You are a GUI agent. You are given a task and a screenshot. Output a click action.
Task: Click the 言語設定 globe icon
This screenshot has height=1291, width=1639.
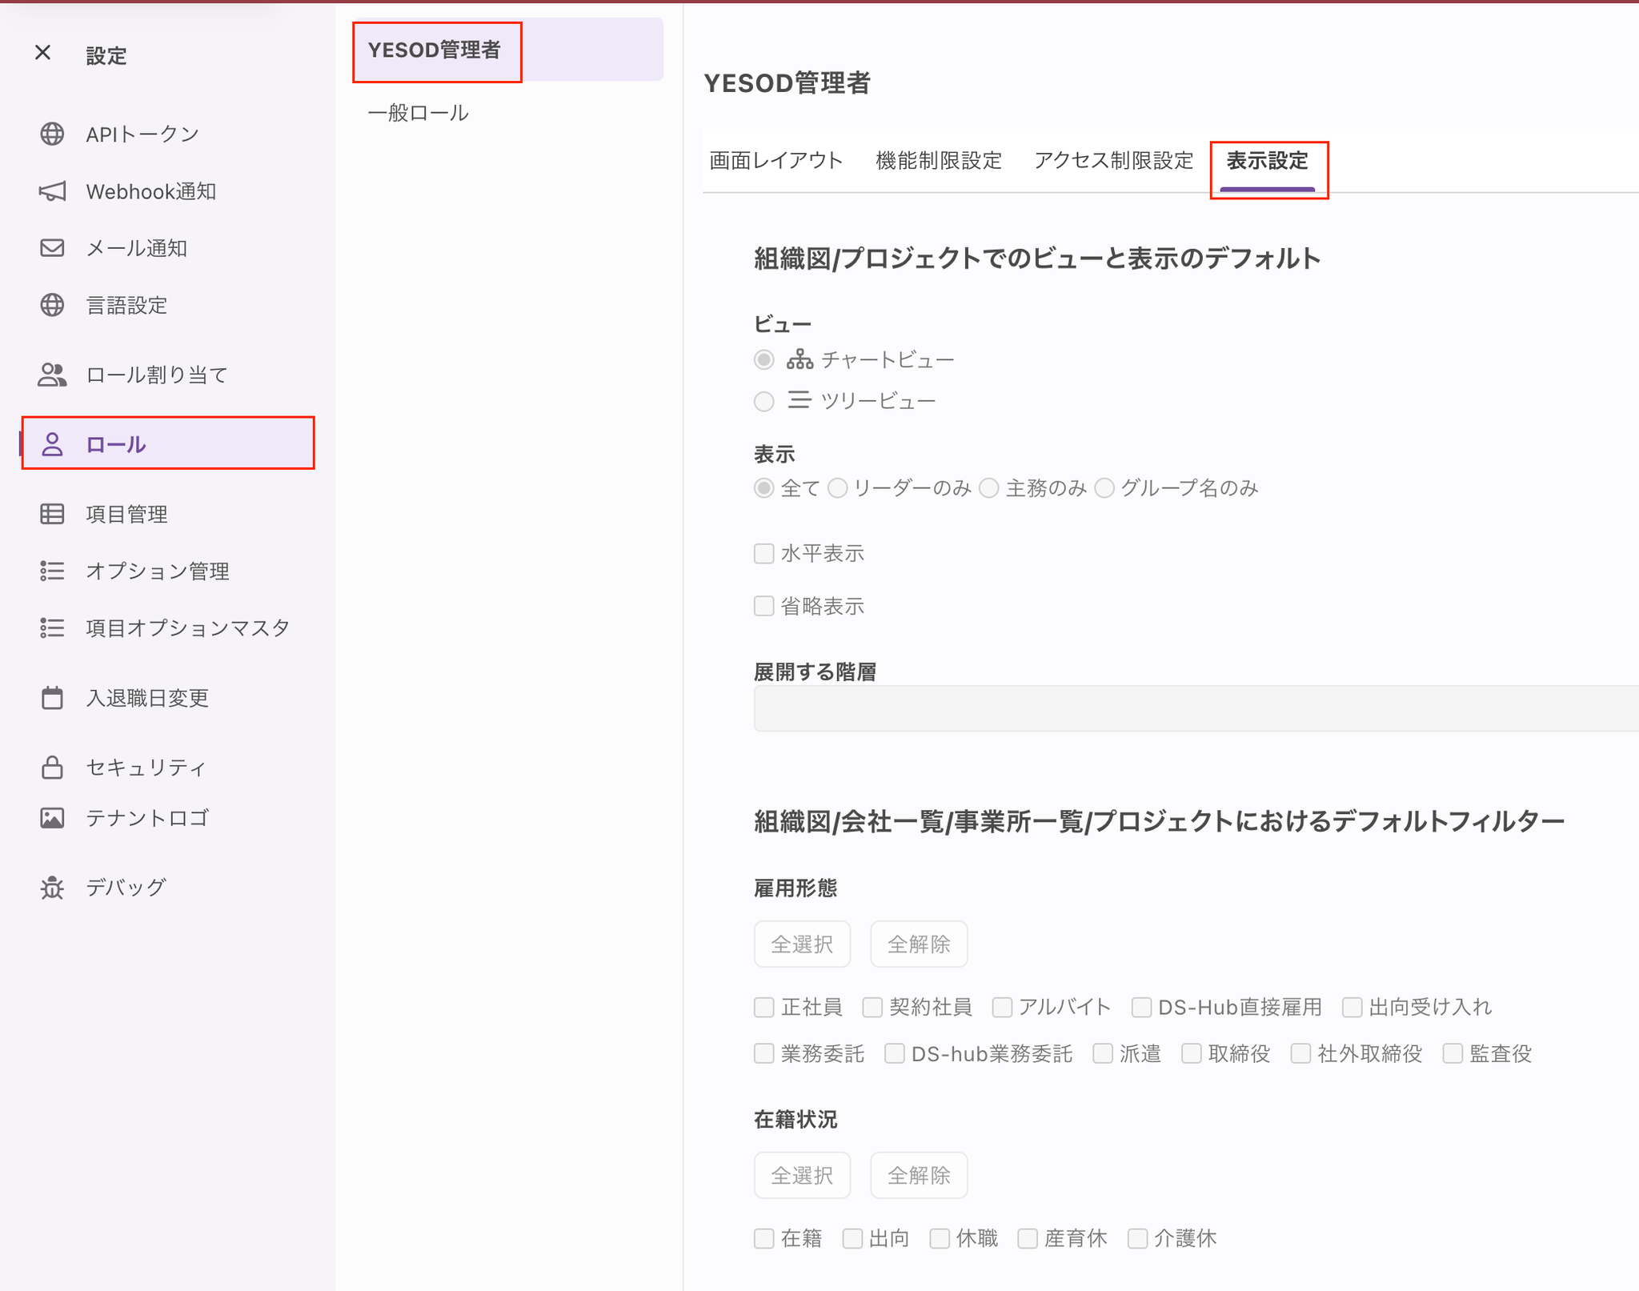[x=52, y=305]
